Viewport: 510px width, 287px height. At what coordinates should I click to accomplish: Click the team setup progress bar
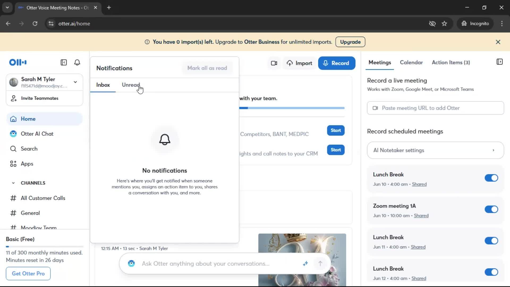click(x=292, y=108)
